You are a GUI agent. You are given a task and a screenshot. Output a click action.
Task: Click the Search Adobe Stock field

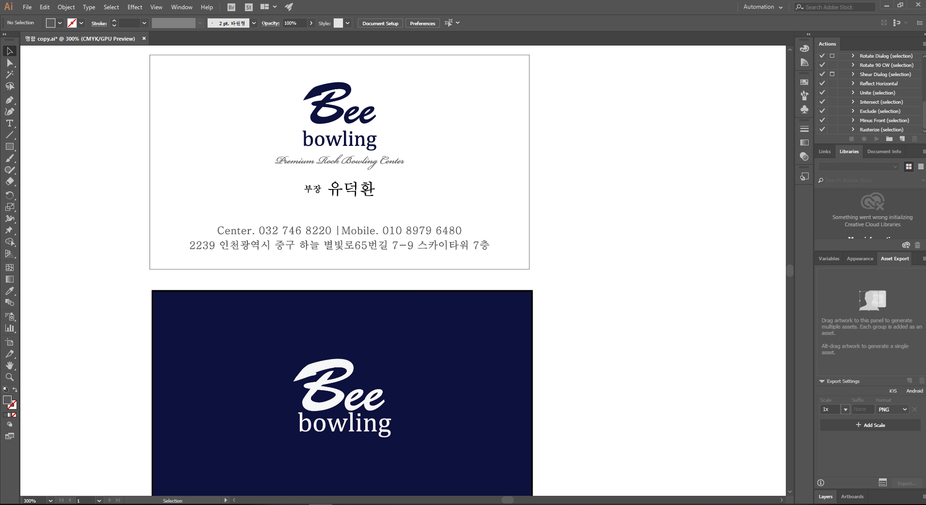(838, 7)
